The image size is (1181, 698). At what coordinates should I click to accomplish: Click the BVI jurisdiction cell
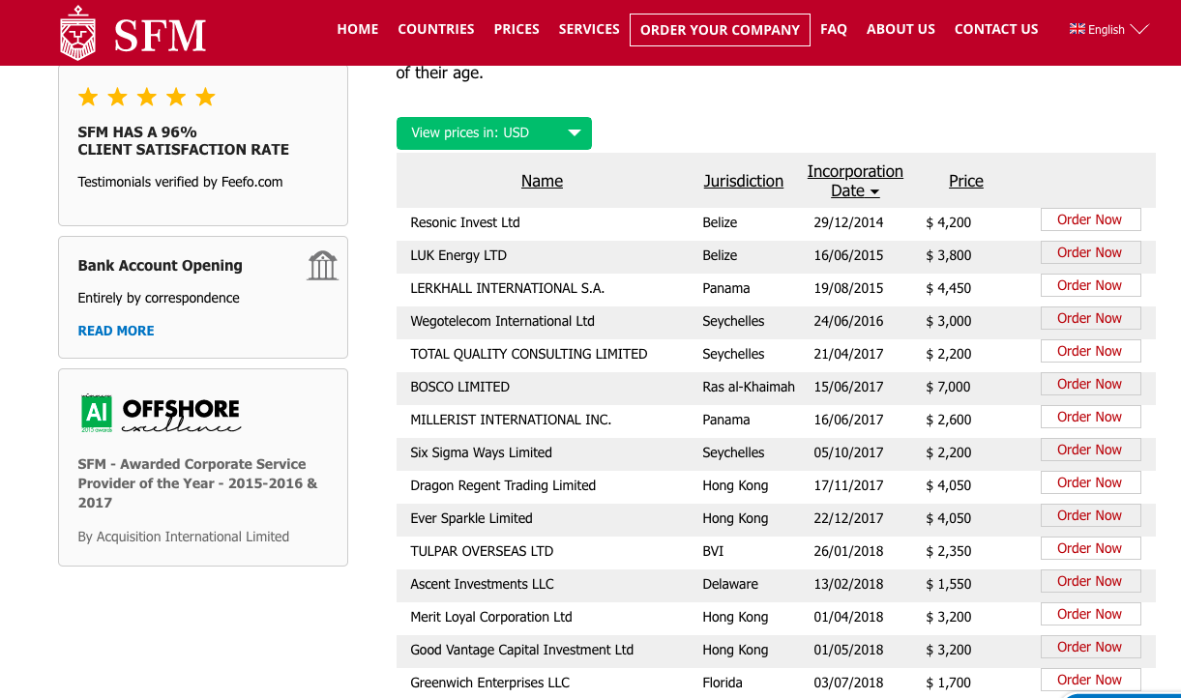pyautogui.click(x=713, y=551)
